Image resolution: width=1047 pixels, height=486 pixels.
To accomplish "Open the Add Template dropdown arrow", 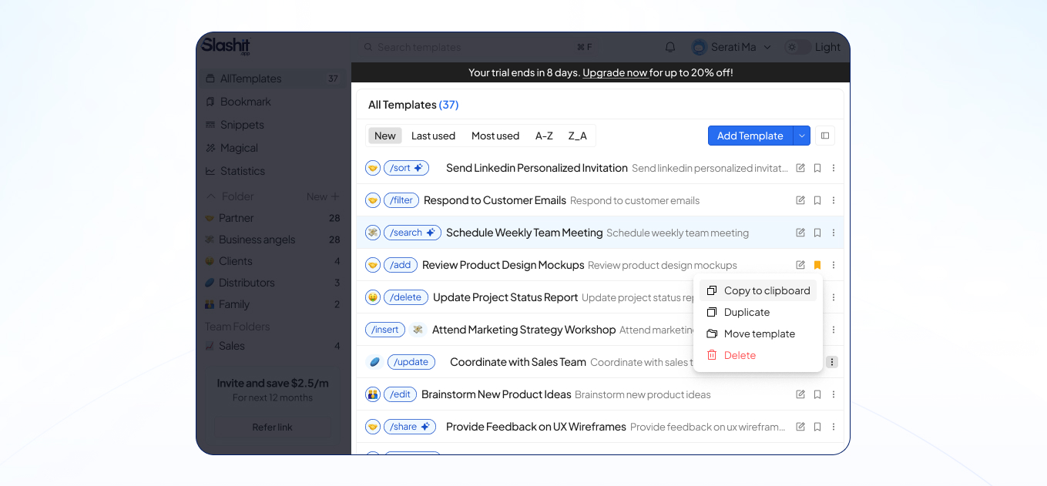I will pyautogui.click(x=802, y=136).
